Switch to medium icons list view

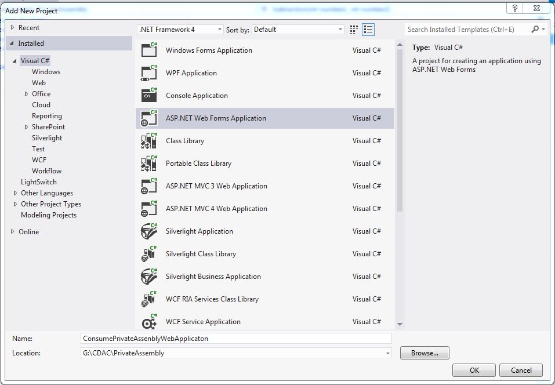point(368,30)
